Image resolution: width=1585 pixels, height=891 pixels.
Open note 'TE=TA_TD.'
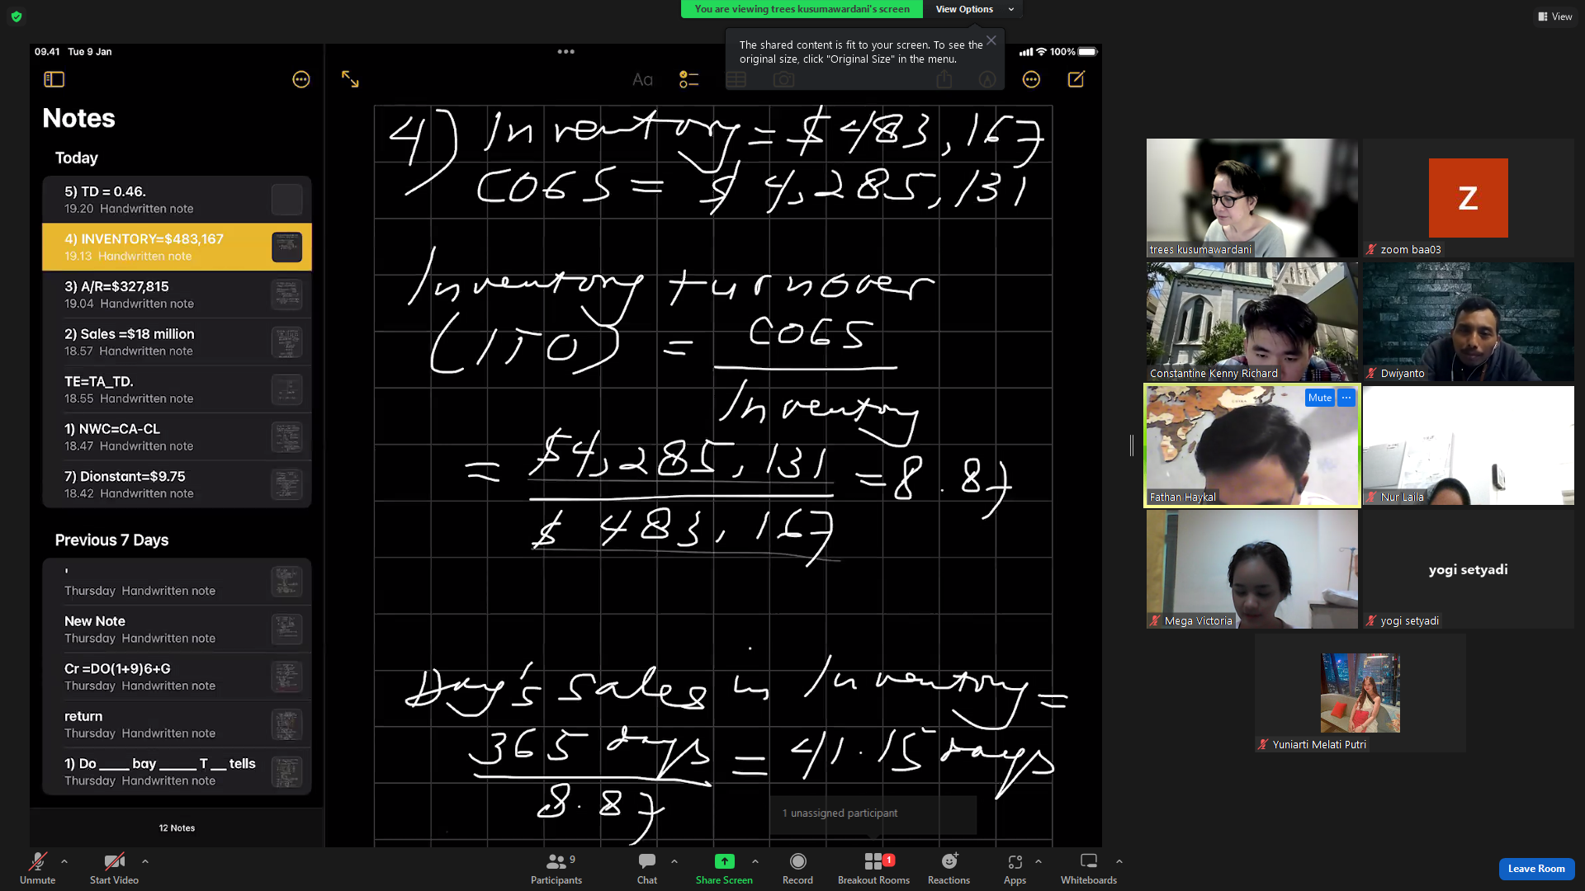click(177, 389)
